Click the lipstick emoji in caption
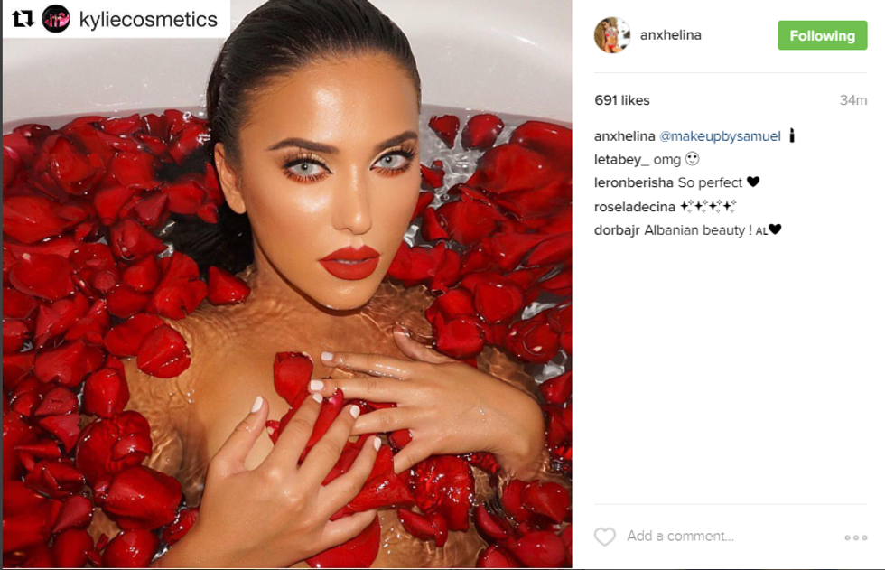Screen dimensions: 885x570 click(x=792, y=135)
